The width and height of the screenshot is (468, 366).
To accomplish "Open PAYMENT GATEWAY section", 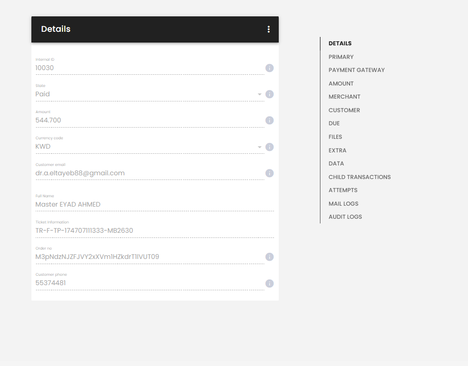I will point(357,70).
